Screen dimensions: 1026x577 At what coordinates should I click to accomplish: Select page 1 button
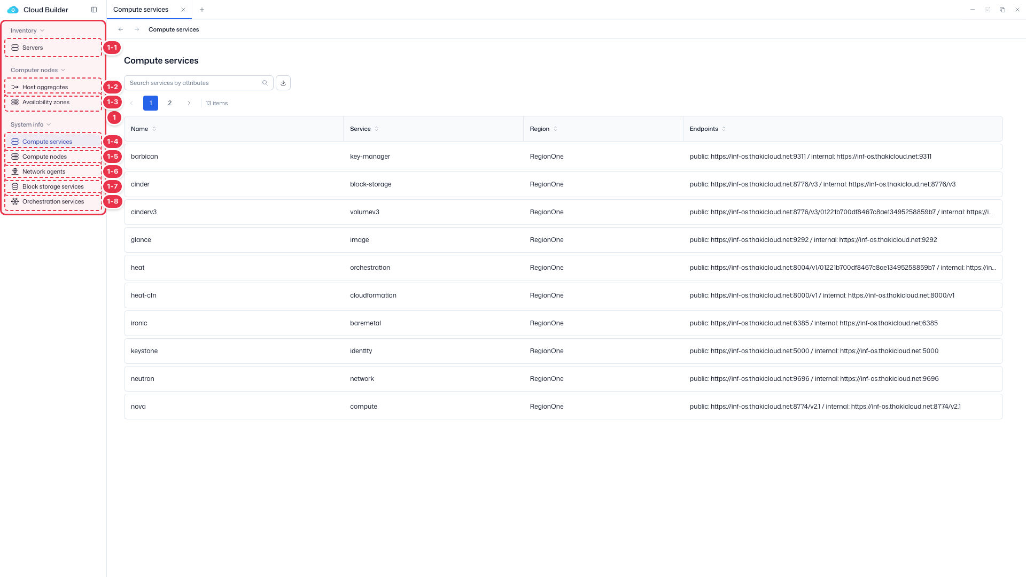151,103
